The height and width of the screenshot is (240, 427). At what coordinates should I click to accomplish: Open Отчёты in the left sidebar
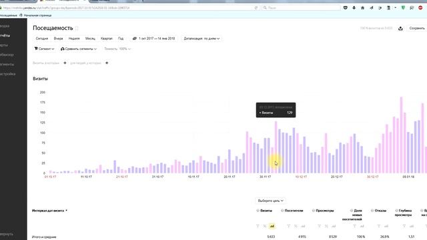click(x=5, y=35)
